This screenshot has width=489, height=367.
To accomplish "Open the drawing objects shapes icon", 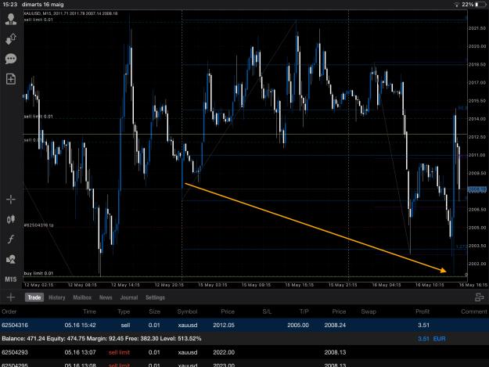I will (11, 259).
